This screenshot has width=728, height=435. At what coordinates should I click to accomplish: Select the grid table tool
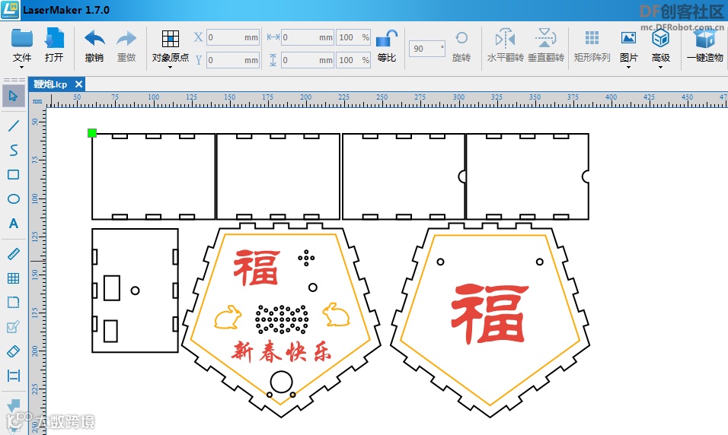[x=14, y=278]
